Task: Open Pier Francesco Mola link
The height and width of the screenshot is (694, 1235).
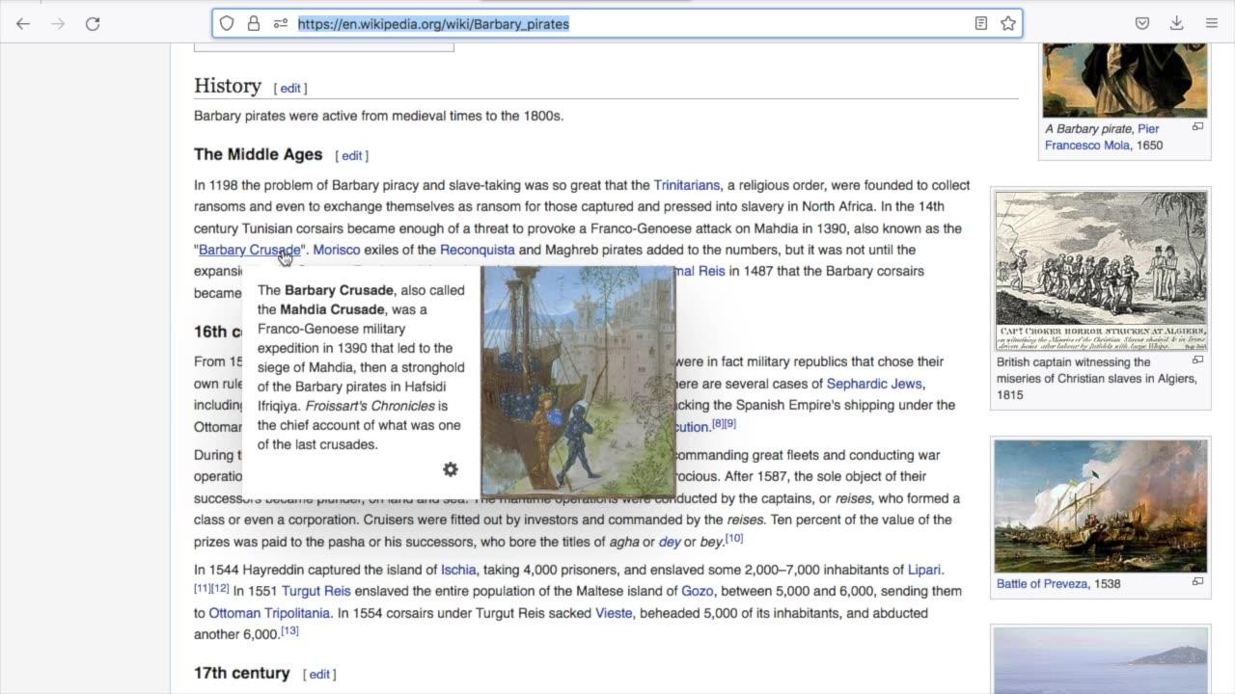Action: point(1102,137)
